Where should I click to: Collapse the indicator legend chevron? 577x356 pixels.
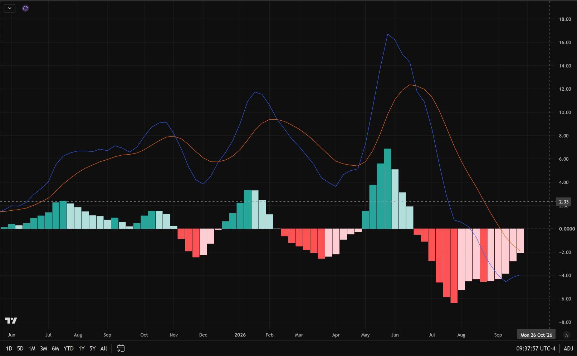(x=9, y=8)
